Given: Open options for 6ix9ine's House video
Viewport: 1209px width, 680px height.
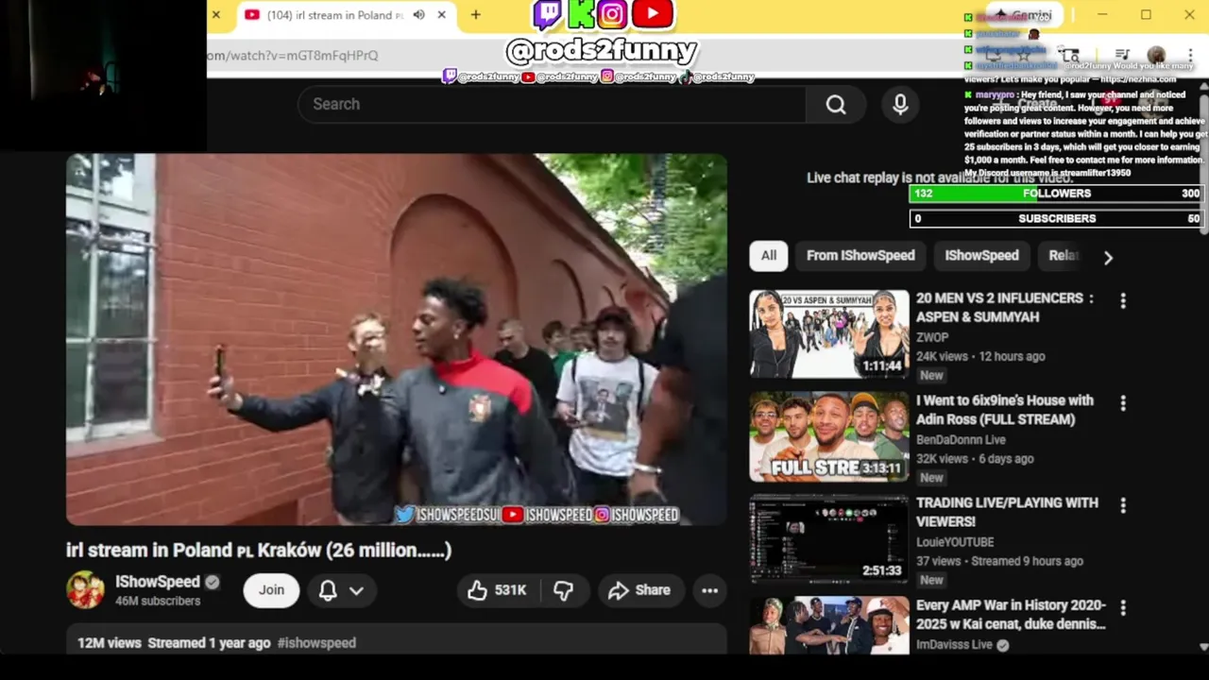Looking at the screenshot, I should coord(1123,403).
